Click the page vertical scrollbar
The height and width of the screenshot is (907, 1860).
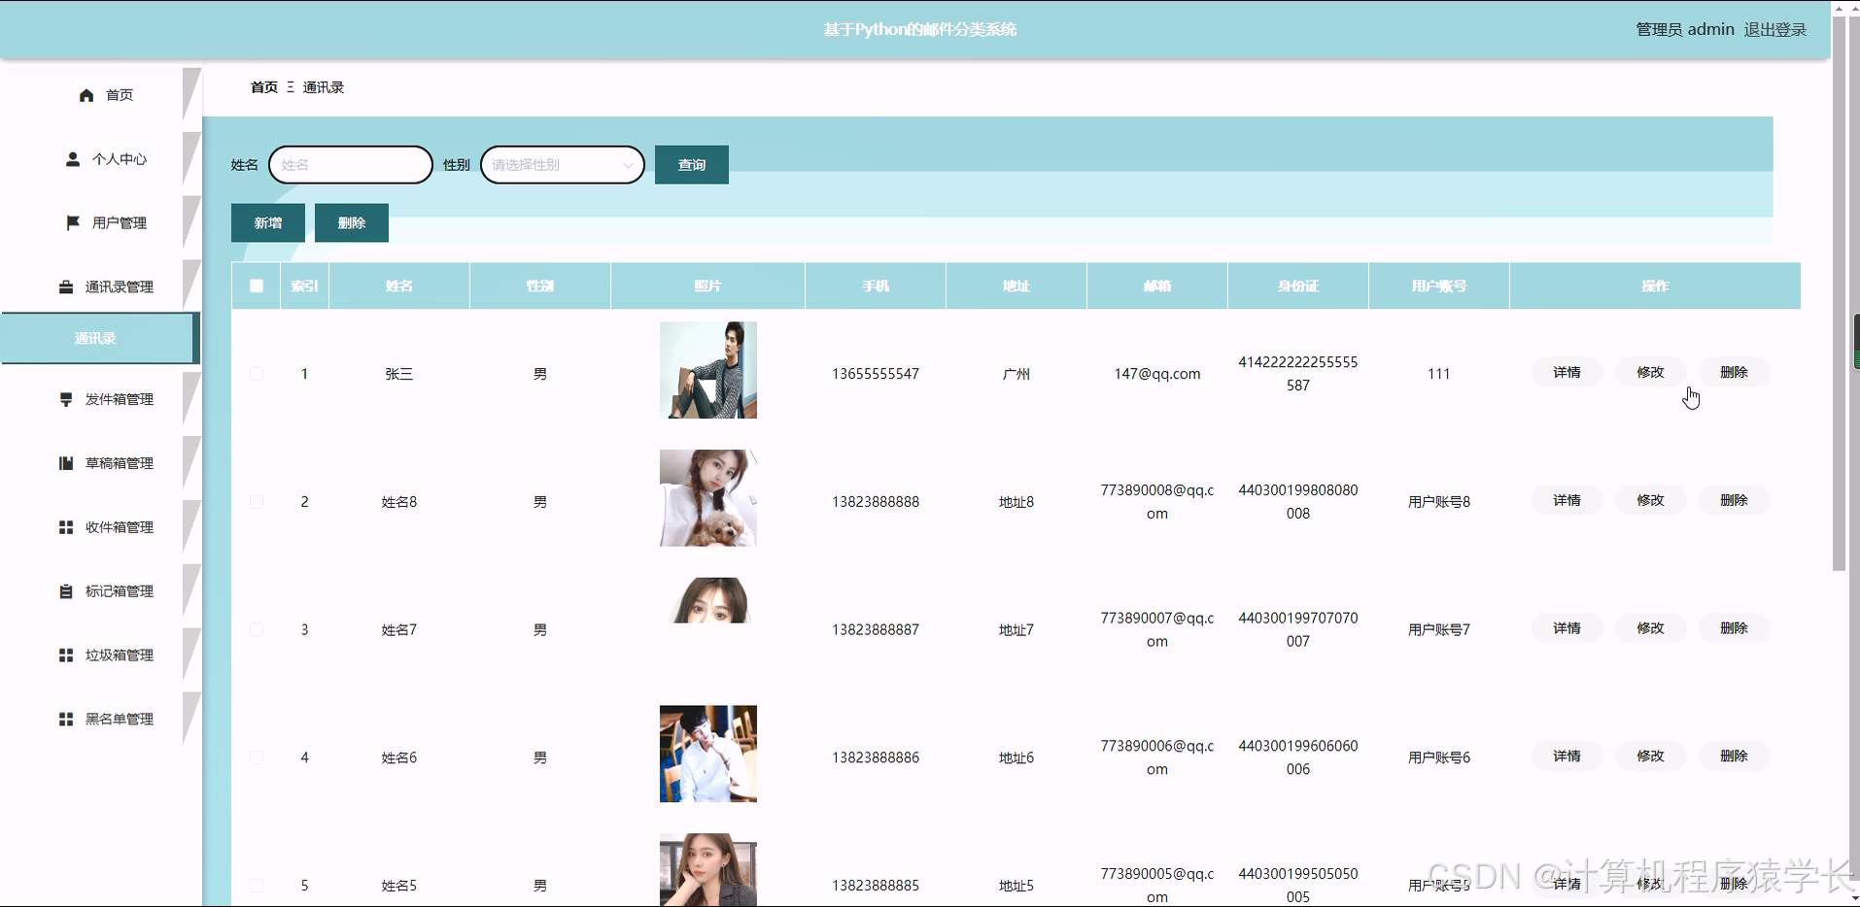click(1839, 291)
